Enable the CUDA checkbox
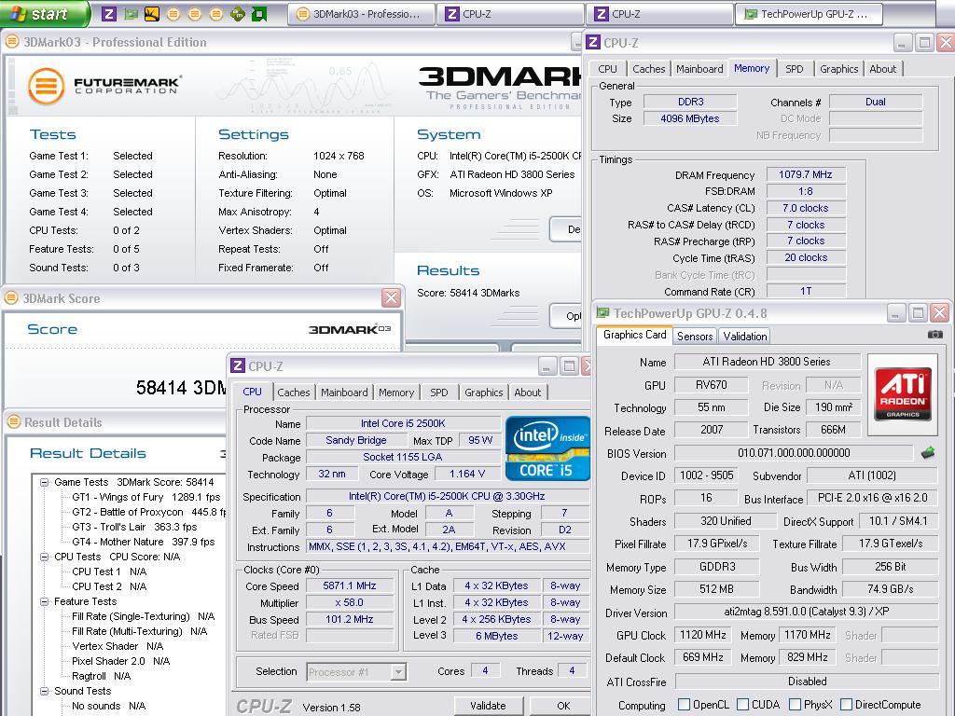The image size is (955, 716). (x=742, y=705)
